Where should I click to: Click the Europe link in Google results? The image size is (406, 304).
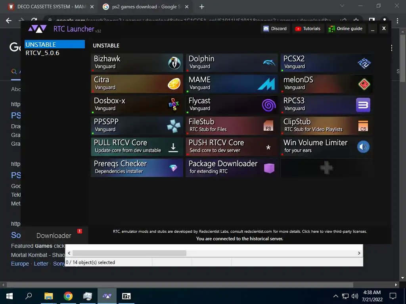20,264
